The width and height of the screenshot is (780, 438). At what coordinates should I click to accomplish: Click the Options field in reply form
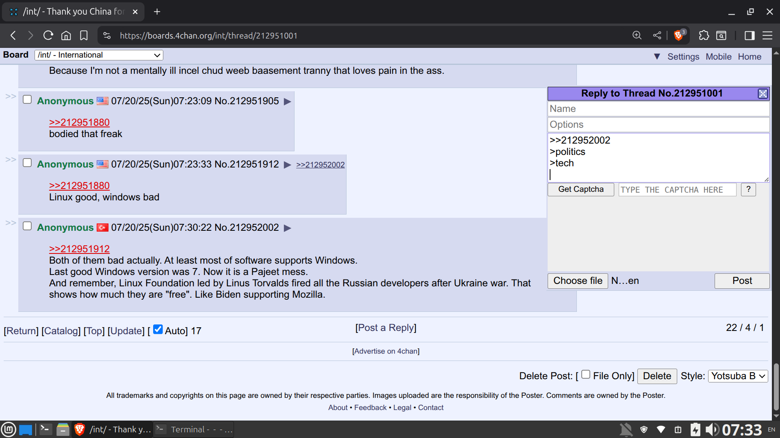(659, 125)
